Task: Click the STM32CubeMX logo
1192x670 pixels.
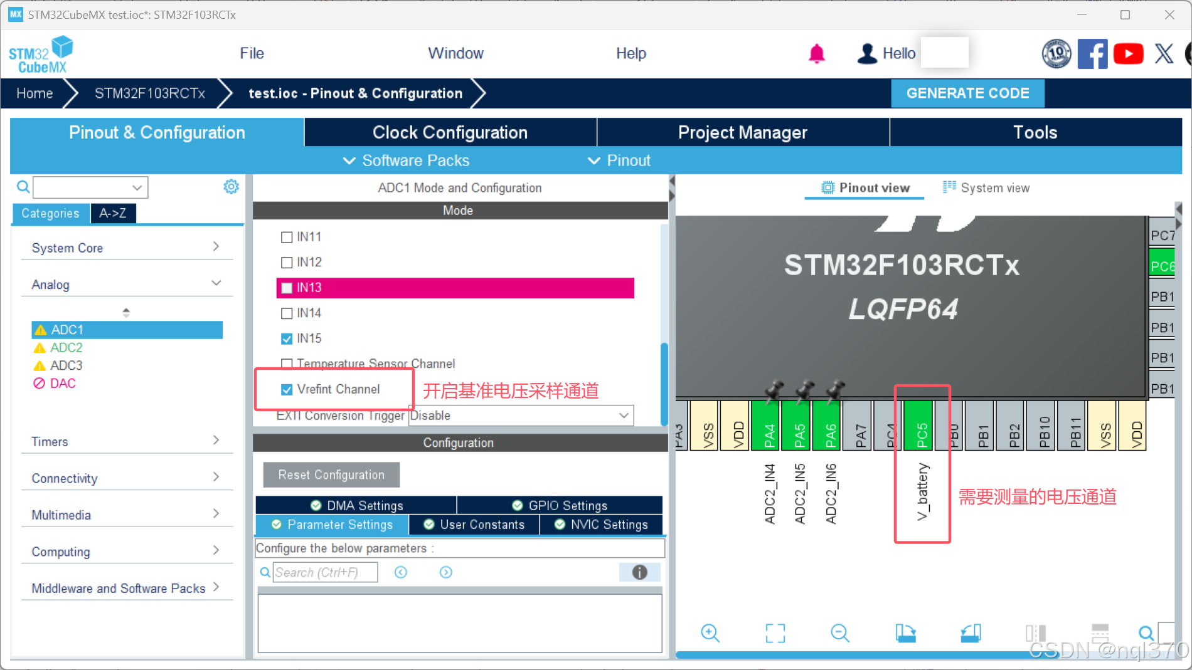Action: click(x=41, y=55)
